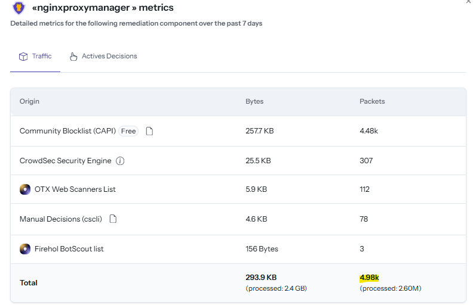Click the nginxproxymanager shield logo icon
476x305 pixels.
(19, 8)
